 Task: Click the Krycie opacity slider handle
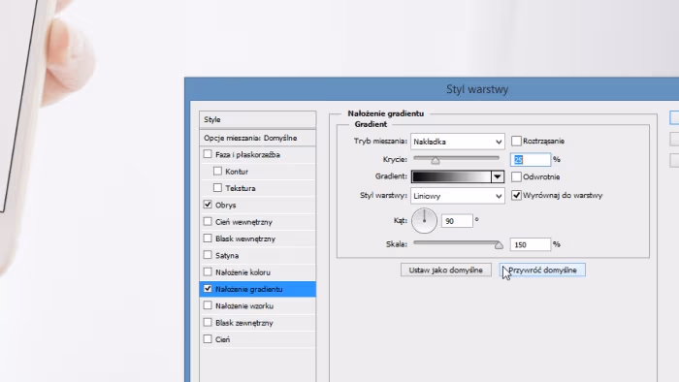pyautogui.click(x=436, y=161)
